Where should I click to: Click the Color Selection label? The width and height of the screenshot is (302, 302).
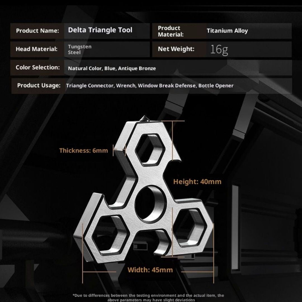(x=38, y=67)
